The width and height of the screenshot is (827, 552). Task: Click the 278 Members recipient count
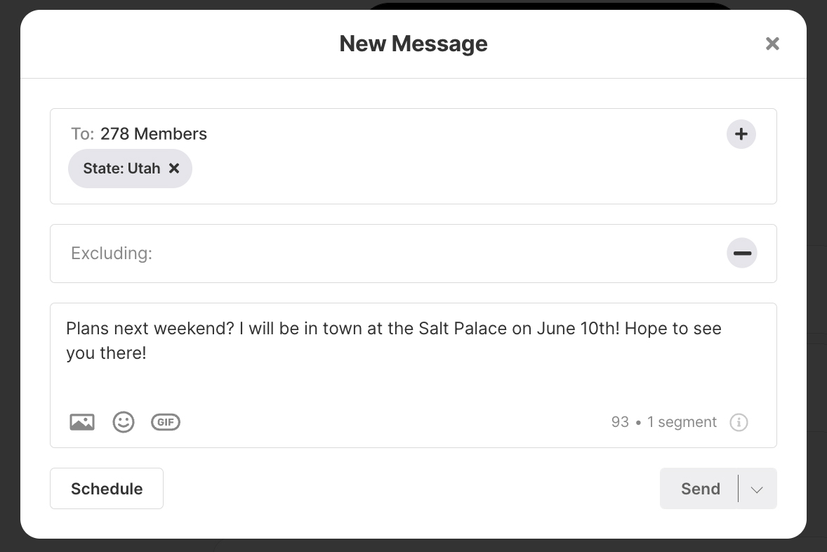click(x=154, y=134)
